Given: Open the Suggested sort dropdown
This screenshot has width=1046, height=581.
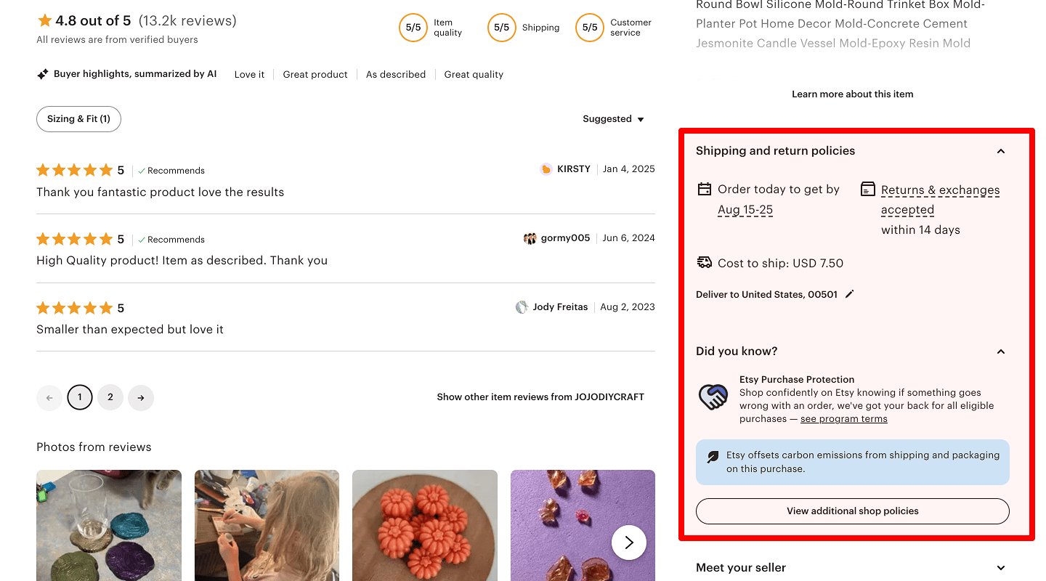Looking at the screenshot, I should [613, 119].
